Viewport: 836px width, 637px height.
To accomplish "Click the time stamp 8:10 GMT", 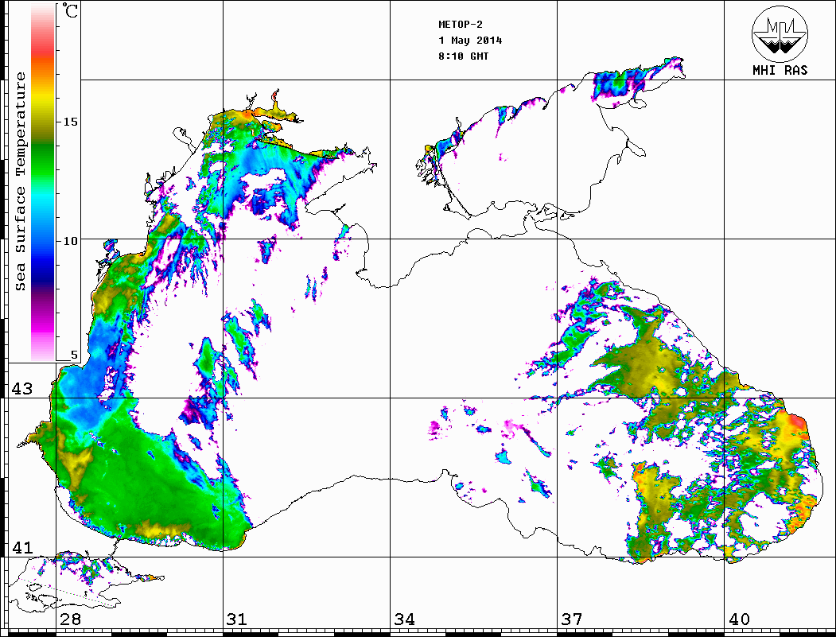I will tap(463, 56).
